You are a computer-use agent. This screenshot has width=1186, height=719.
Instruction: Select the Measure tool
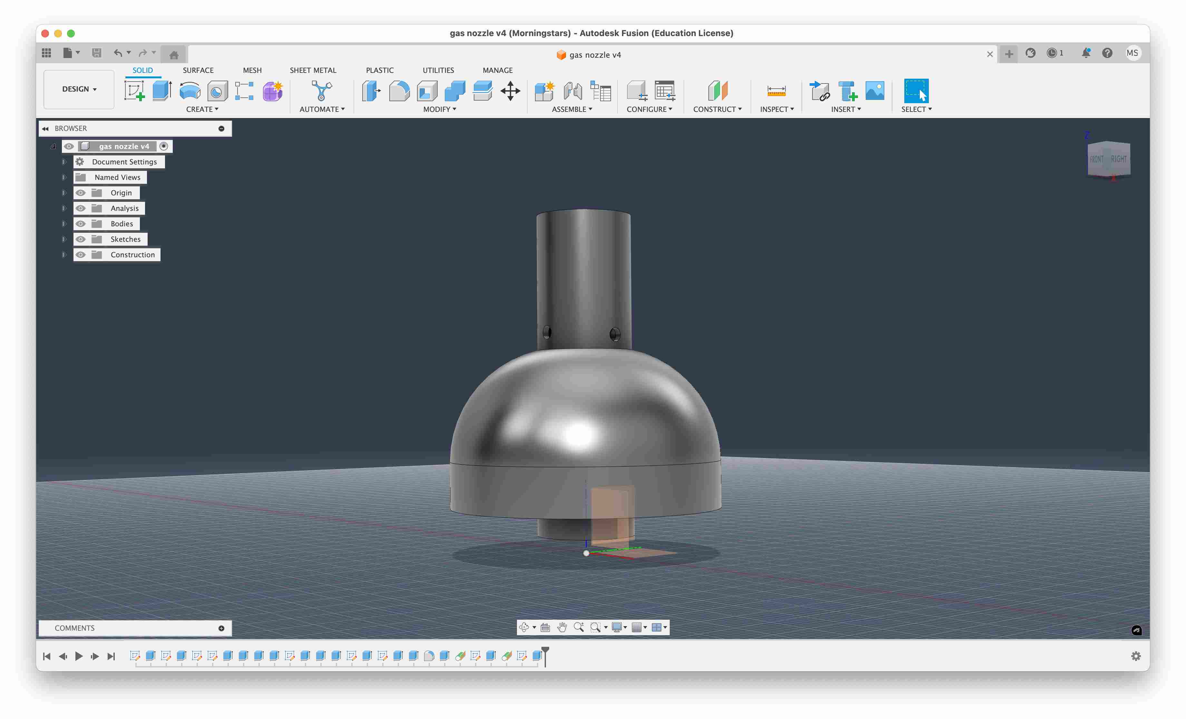[x=776, y=91]
